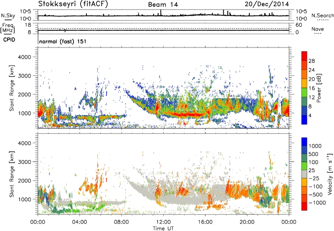Select the 04:00 time tick
The height and width of the screenshot is (231, 334).
(x=80, y=222)
